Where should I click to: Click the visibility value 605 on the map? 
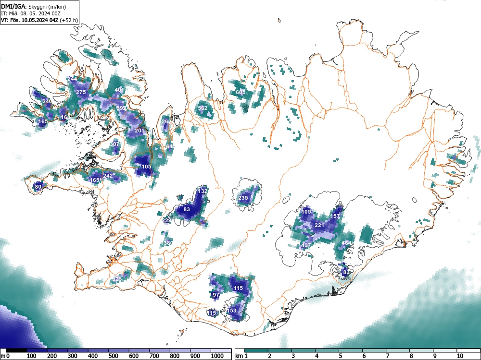tap(240, 92)
